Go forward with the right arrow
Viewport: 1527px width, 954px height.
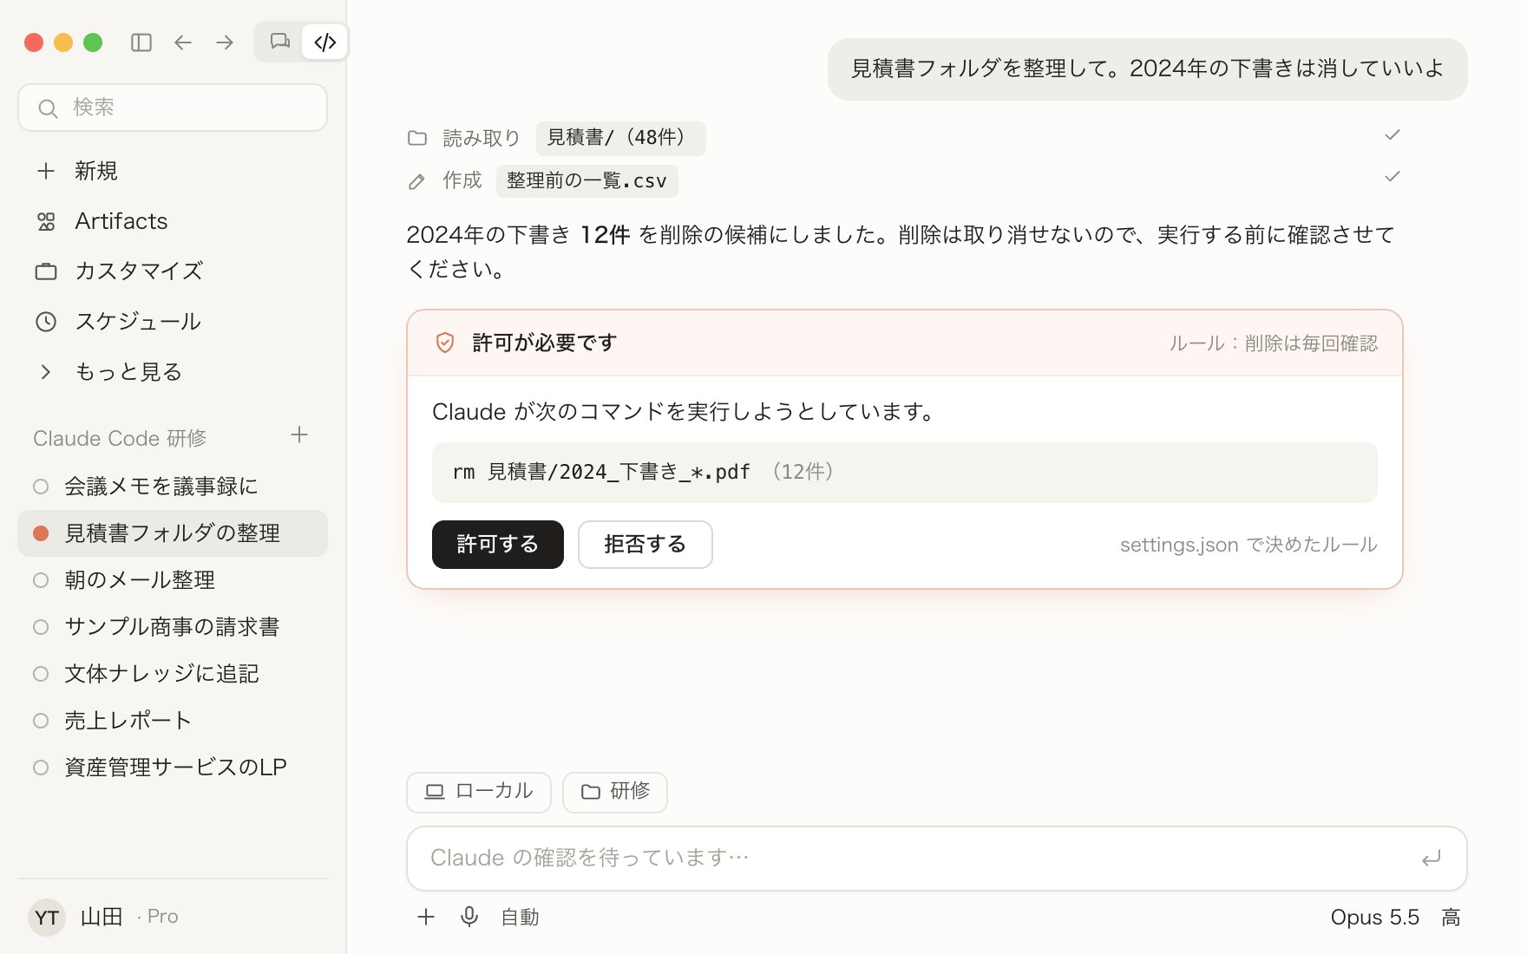click(225, 42)
